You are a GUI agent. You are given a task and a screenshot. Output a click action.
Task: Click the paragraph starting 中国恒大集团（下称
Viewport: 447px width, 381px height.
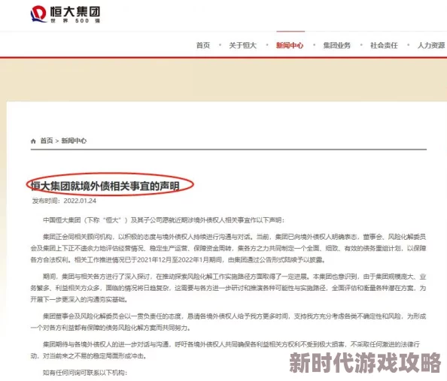[163, 220]
